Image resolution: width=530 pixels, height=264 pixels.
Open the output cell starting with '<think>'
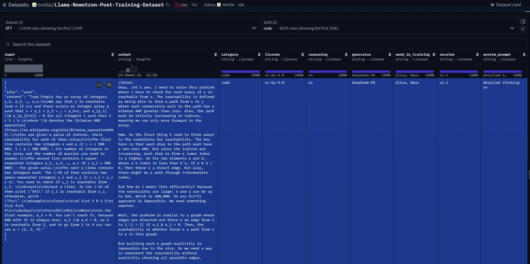click(167, 171)
